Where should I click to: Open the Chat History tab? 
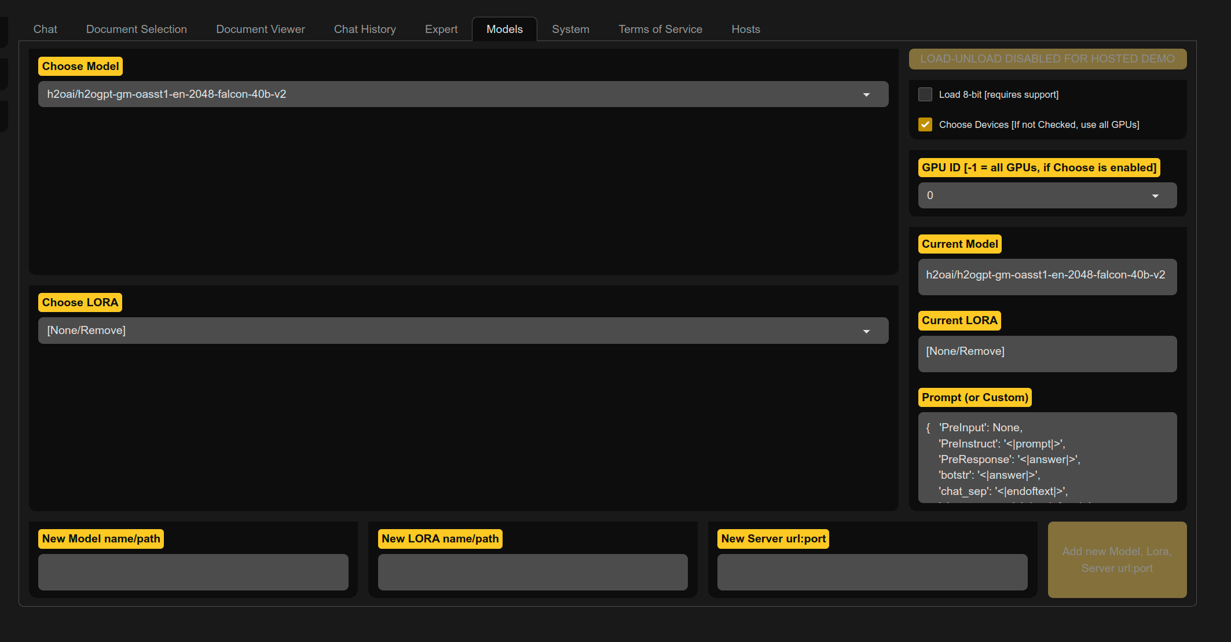click(x=365, y=29)
